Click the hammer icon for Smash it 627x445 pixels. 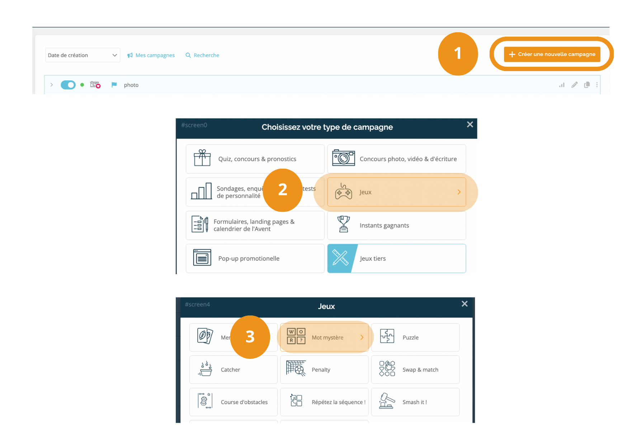tap(387, 401)
